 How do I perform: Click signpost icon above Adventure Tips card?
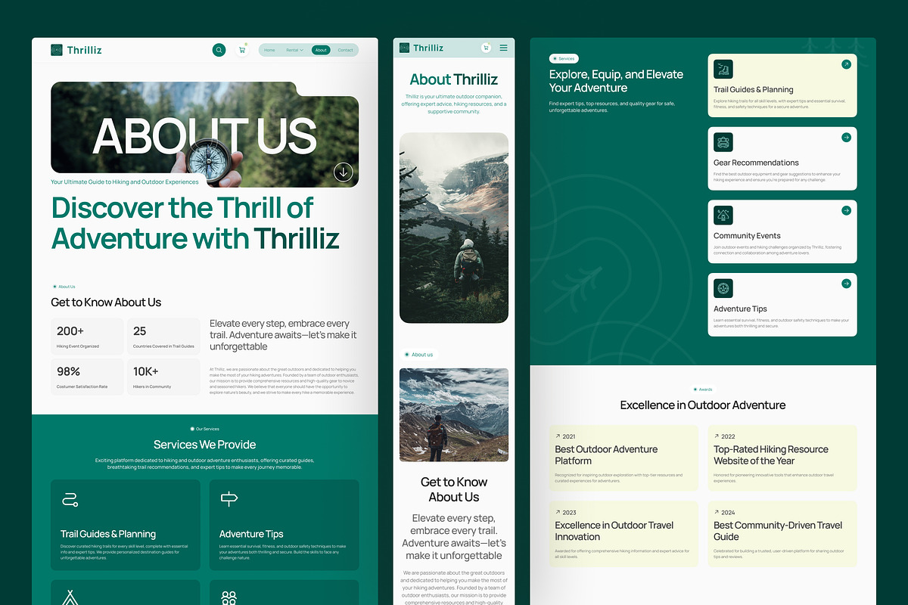click(x=229, y=499)
